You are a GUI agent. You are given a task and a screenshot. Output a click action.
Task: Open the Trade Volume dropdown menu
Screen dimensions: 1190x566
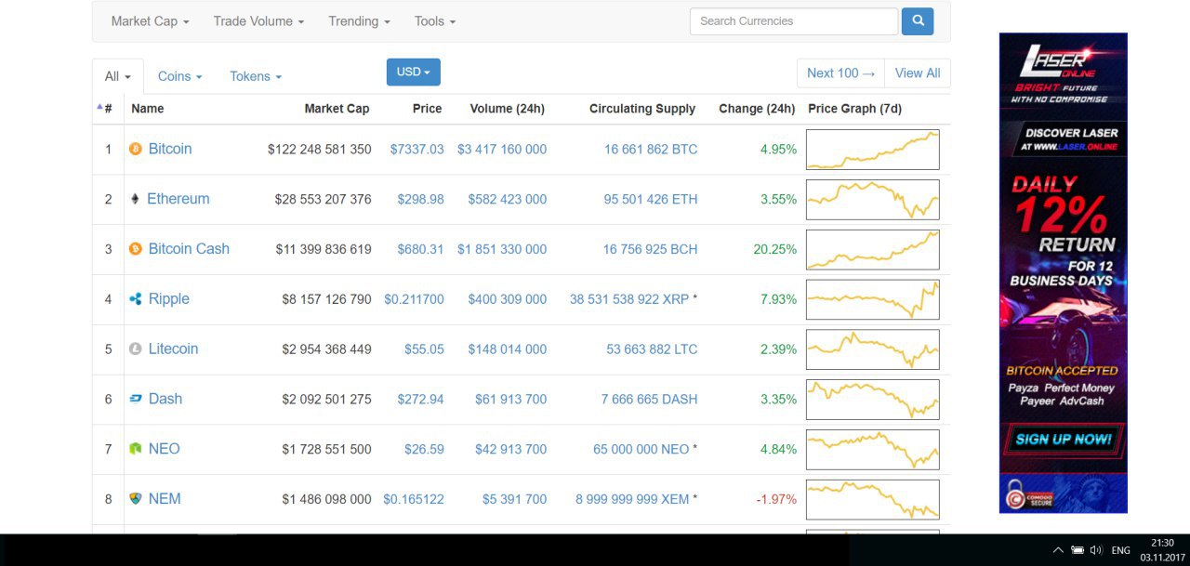[x=258, y=21]
